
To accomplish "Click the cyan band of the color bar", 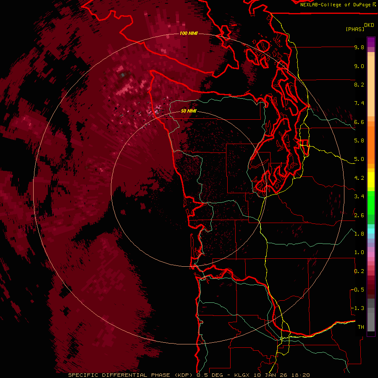I will click(x=371, y=231).
